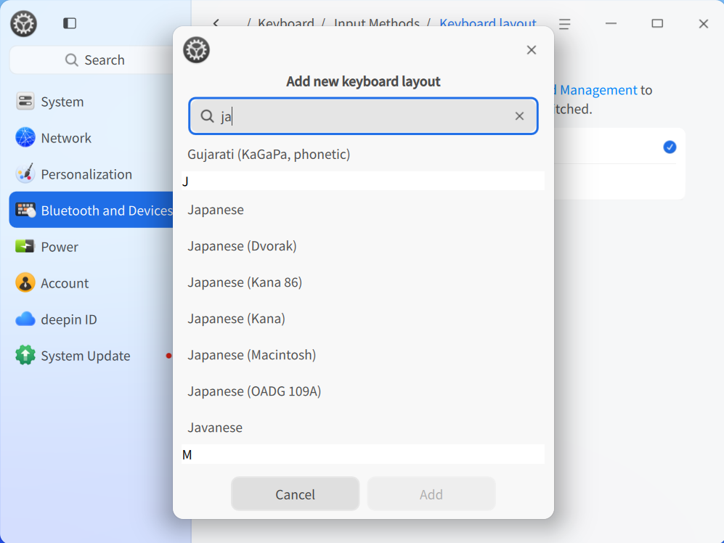Image resolution: width=724 pixels, height=543 pixels.
Task: Click the Input Methods breadcrumb
Action: tap(376, 23)
